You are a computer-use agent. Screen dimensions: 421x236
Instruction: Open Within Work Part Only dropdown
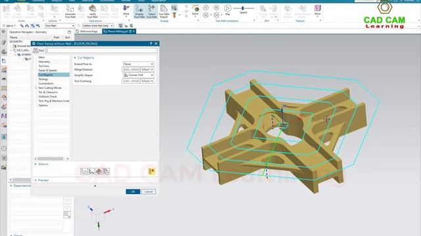tap(98, 26)
